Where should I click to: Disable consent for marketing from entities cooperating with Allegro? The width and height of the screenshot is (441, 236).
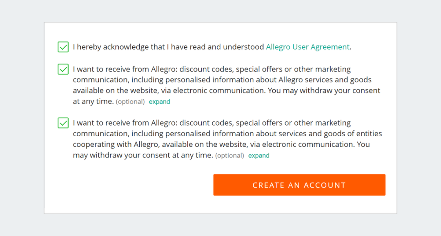62,123
